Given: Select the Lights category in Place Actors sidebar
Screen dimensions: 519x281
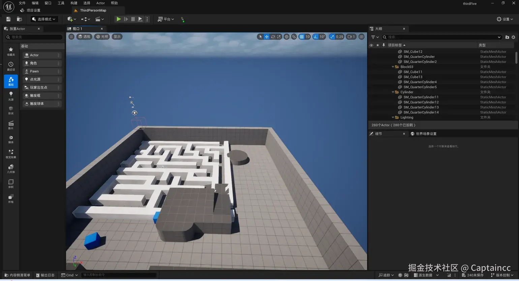Looking at the screenshot, I should tap(11, 96).
